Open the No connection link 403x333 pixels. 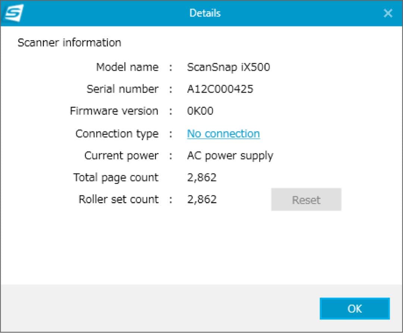224,134
